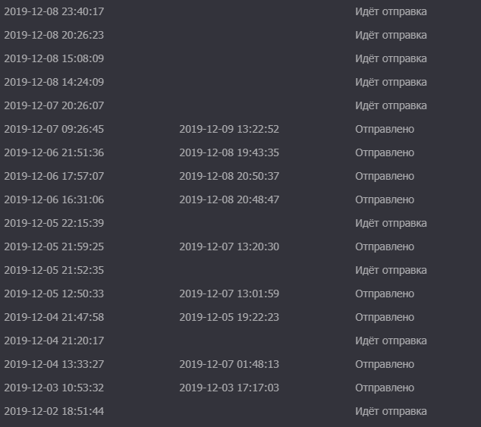Click sent date 2019-12-08 20:50:37
481x427 pixels.
(x=229, y=176)
